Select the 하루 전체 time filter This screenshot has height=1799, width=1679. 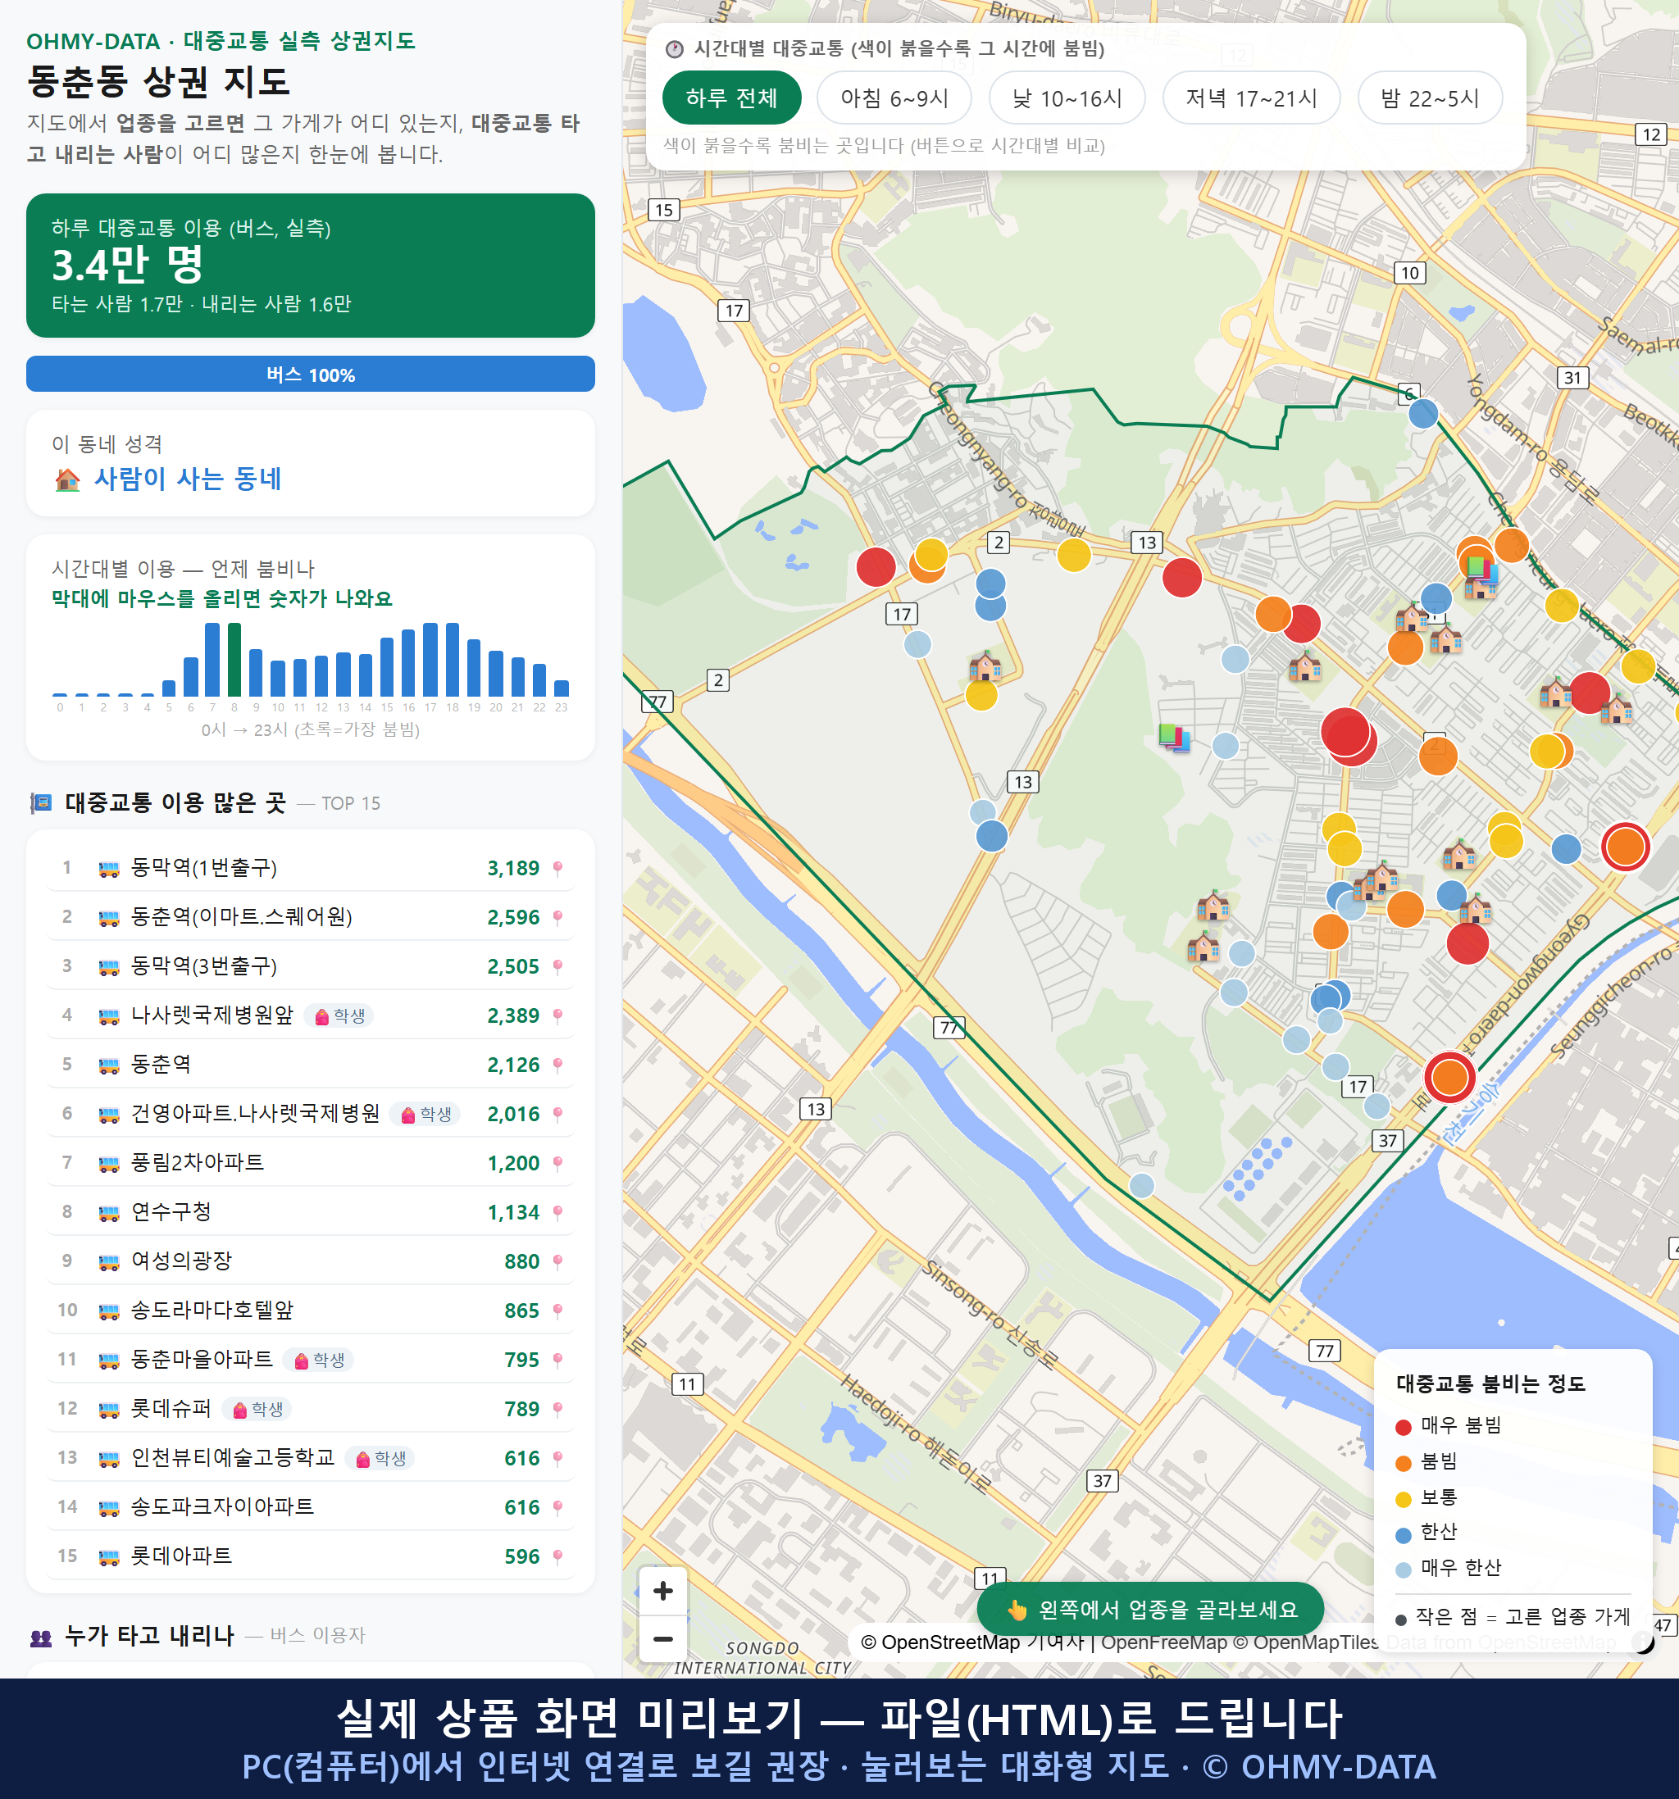pyautogui.click(x=731, y=98)
